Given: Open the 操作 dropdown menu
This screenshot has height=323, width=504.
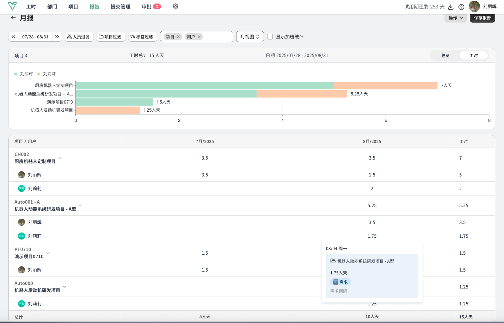Looking at the screenshot, I should pyautogui.click(x=455, y=18).
